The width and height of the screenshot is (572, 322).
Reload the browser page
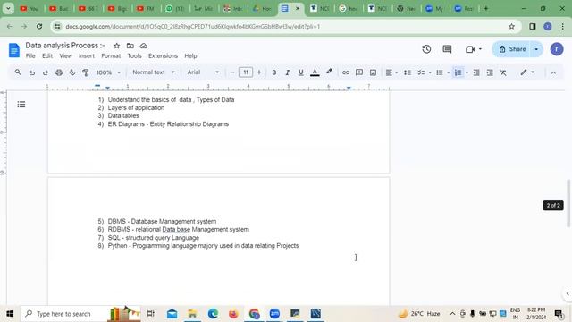coord(39,26)
